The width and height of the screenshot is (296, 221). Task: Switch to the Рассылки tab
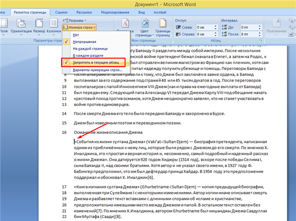pos(84,12)
